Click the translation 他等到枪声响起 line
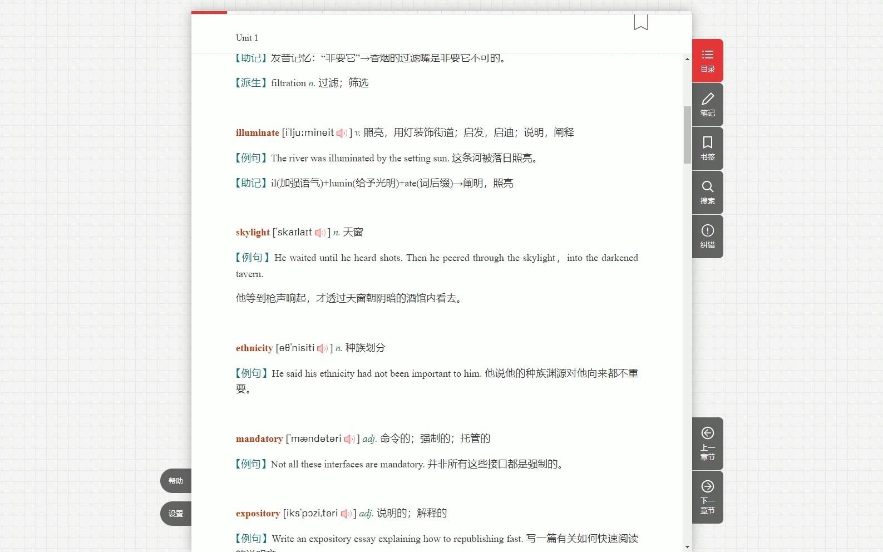 click(x=349, y=298)
